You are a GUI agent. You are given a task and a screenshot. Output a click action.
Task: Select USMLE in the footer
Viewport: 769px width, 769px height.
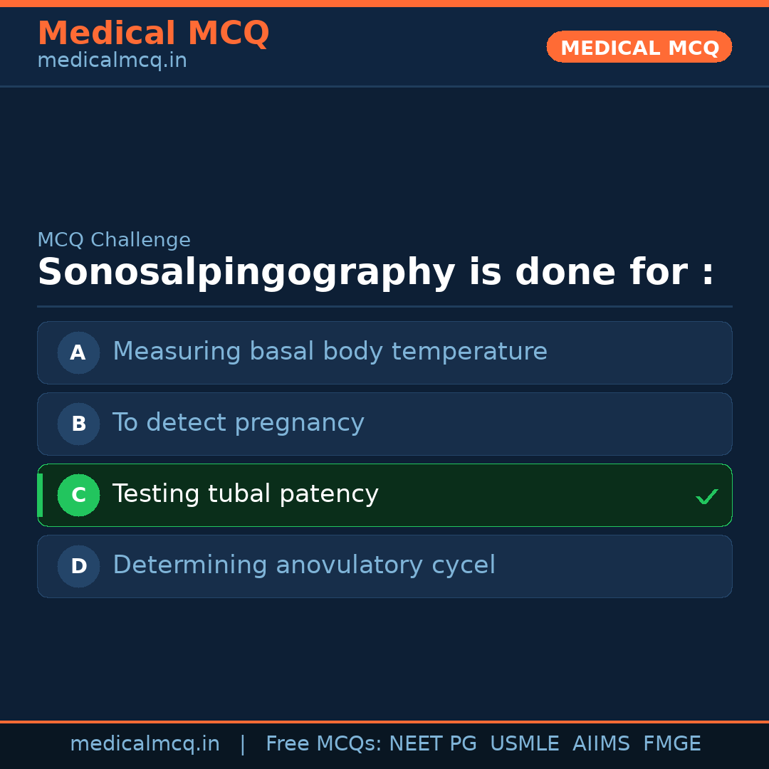pyautogui.click(x=524, y=744)
